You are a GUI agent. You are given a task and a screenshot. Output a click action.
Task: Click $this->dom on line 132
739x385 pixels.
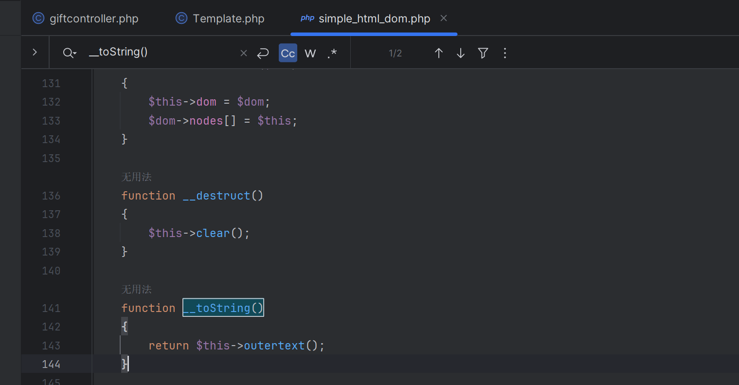pyautogui.click(x=182, y=102)
